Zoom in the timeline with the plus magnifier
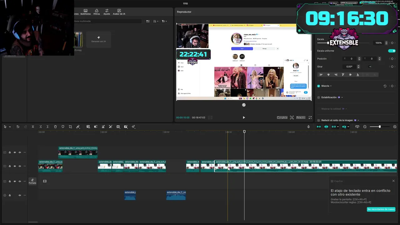This screenshot has width=400, height=225. click(x=395, y=127)
